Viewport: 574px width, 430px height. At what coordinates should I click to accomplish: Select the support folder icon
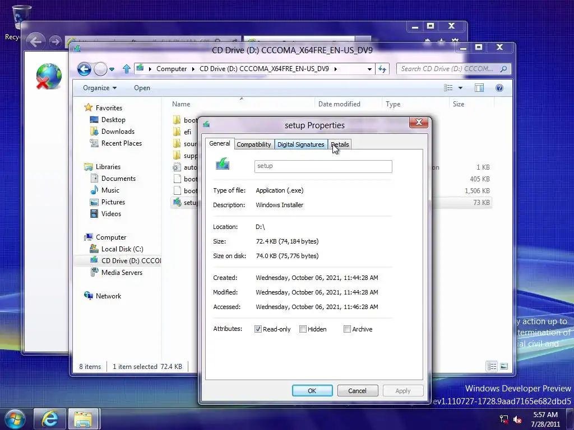[x=177, y=155]
